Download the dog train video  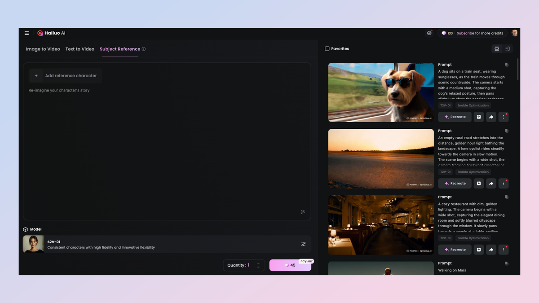478,117
